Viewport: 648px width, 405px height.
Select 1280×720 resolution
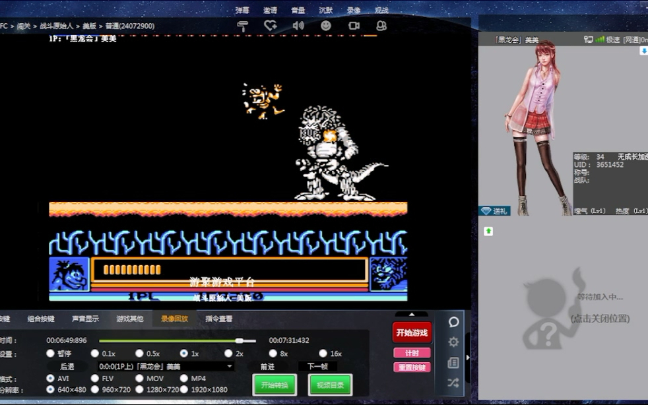coord(139,389)
